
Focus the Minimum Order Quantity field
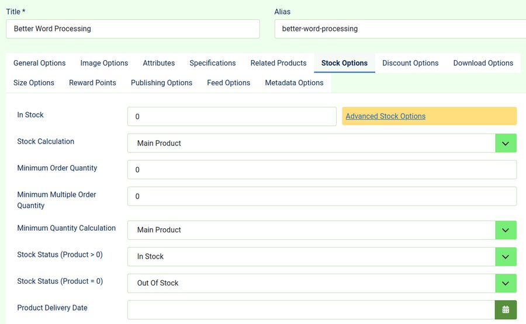(321, 170)
